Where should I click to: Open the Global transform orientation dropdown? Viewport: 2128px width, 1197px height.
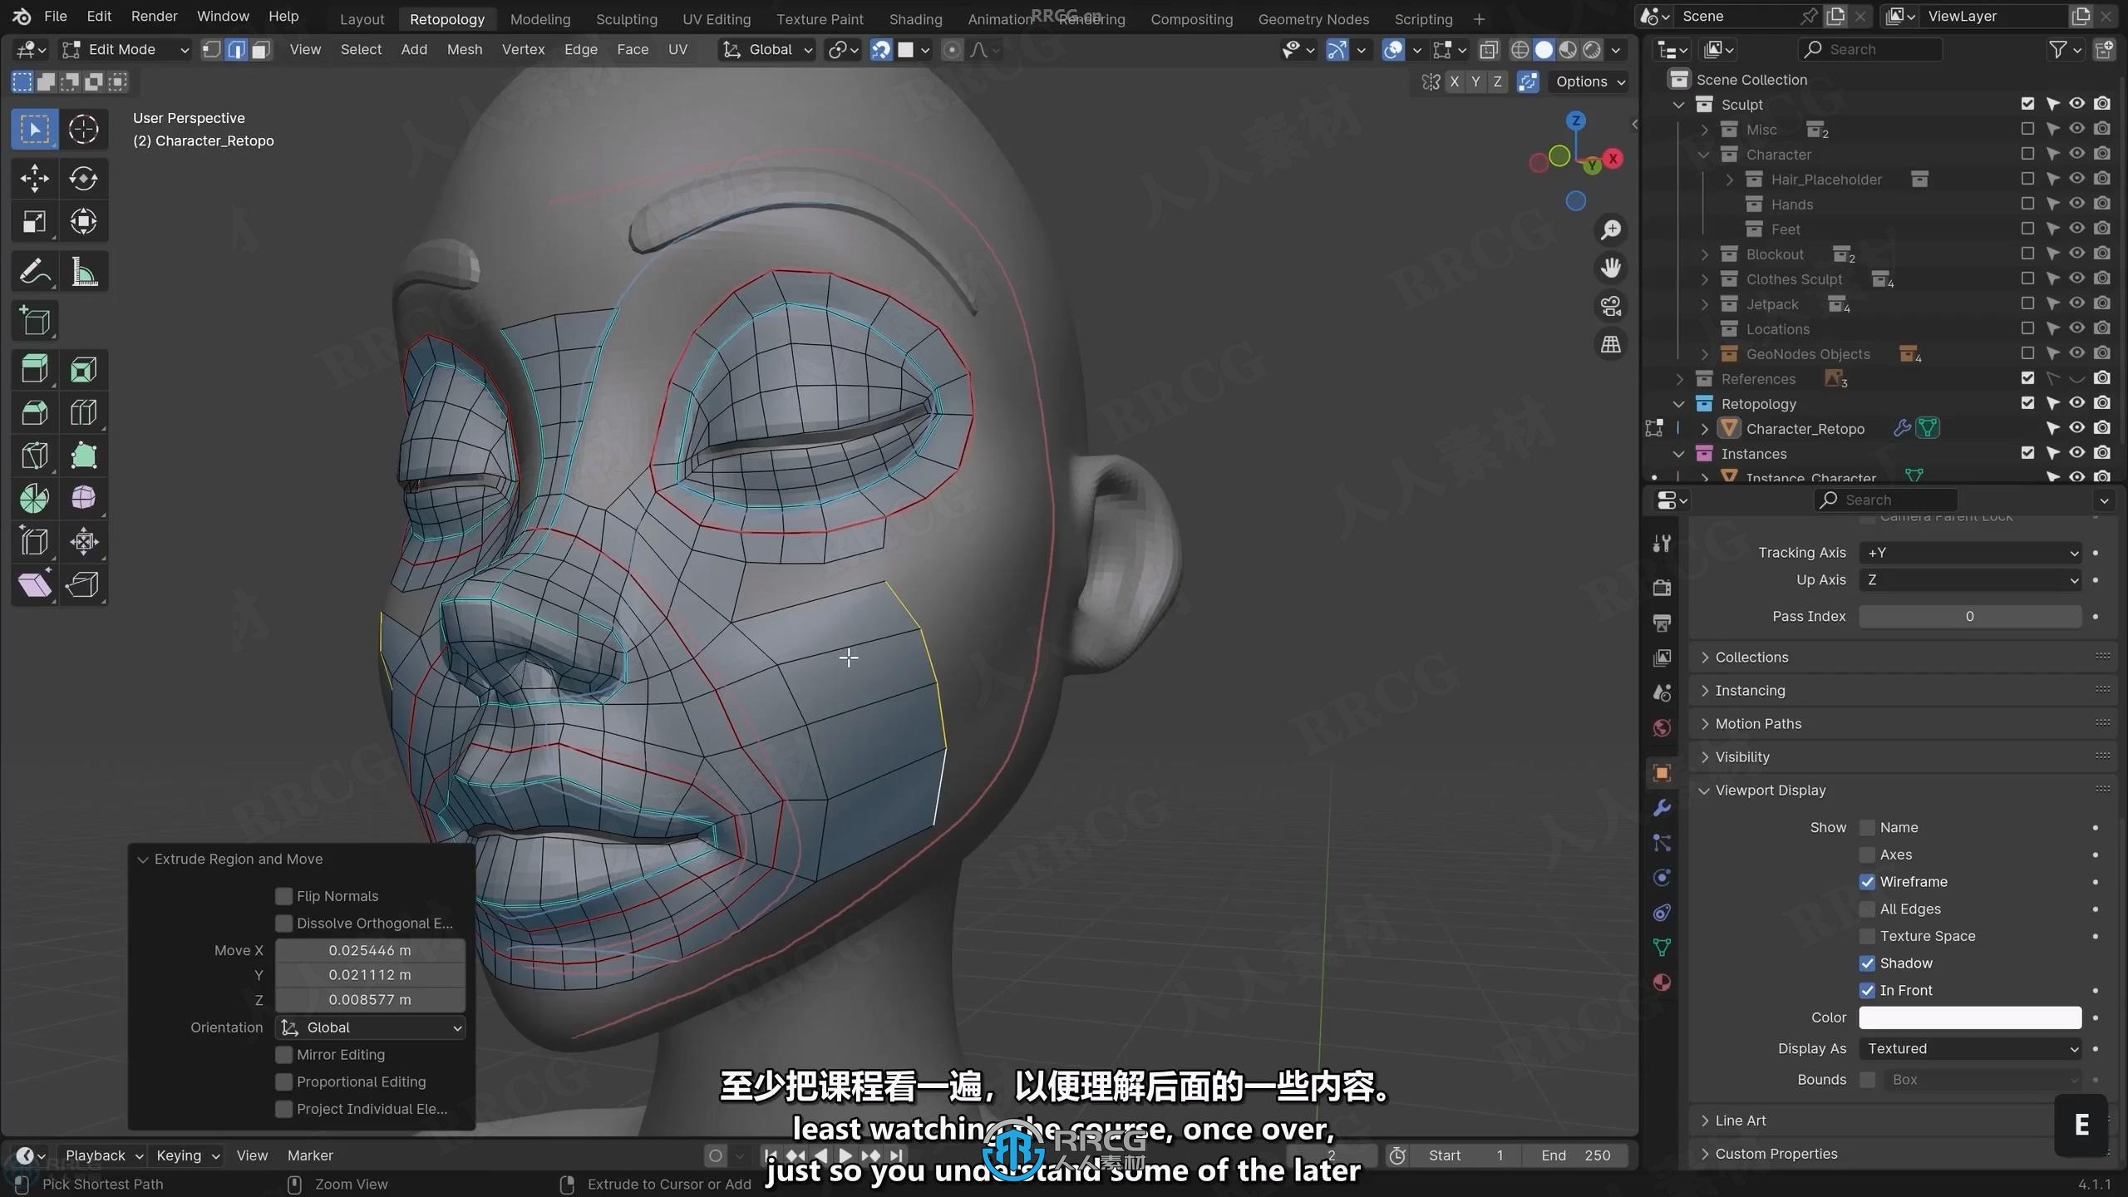click(766, 50)
